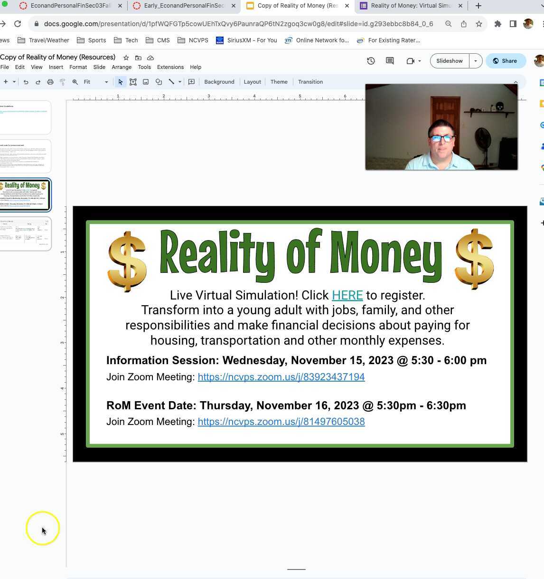The image size is (544, 579).
Task: Select the Reality of Money slide thumbnail
Action: tap(26, 195)
